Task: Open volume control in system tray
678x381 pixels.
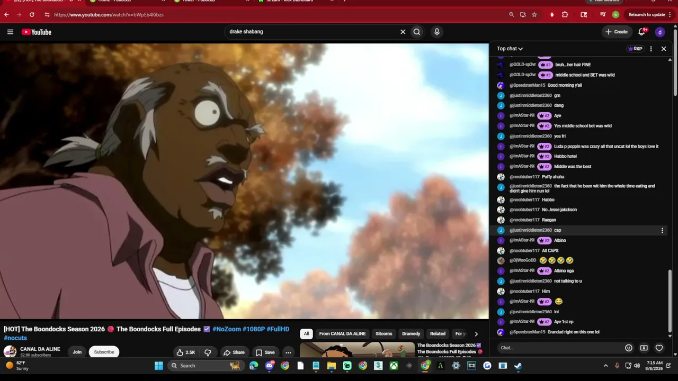Action: 637,366
